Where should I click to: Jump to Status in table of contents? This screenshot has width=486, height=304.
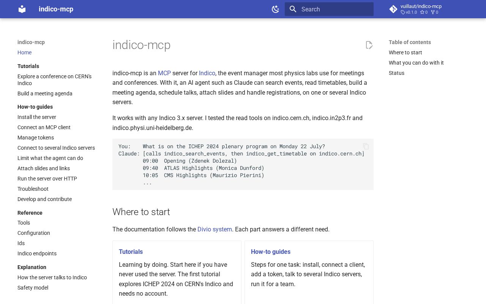tap(396, 73)
